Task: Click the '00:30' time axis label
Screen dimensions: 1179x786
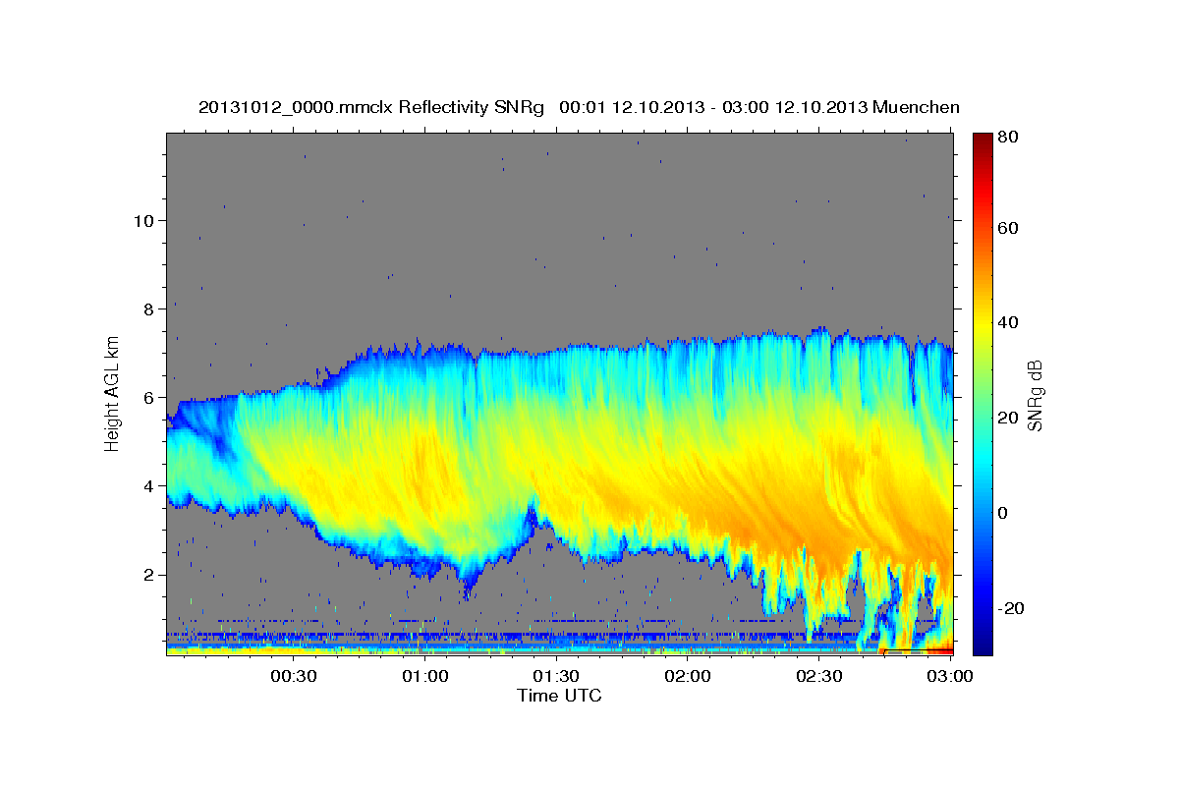Action: click(293, 677)
